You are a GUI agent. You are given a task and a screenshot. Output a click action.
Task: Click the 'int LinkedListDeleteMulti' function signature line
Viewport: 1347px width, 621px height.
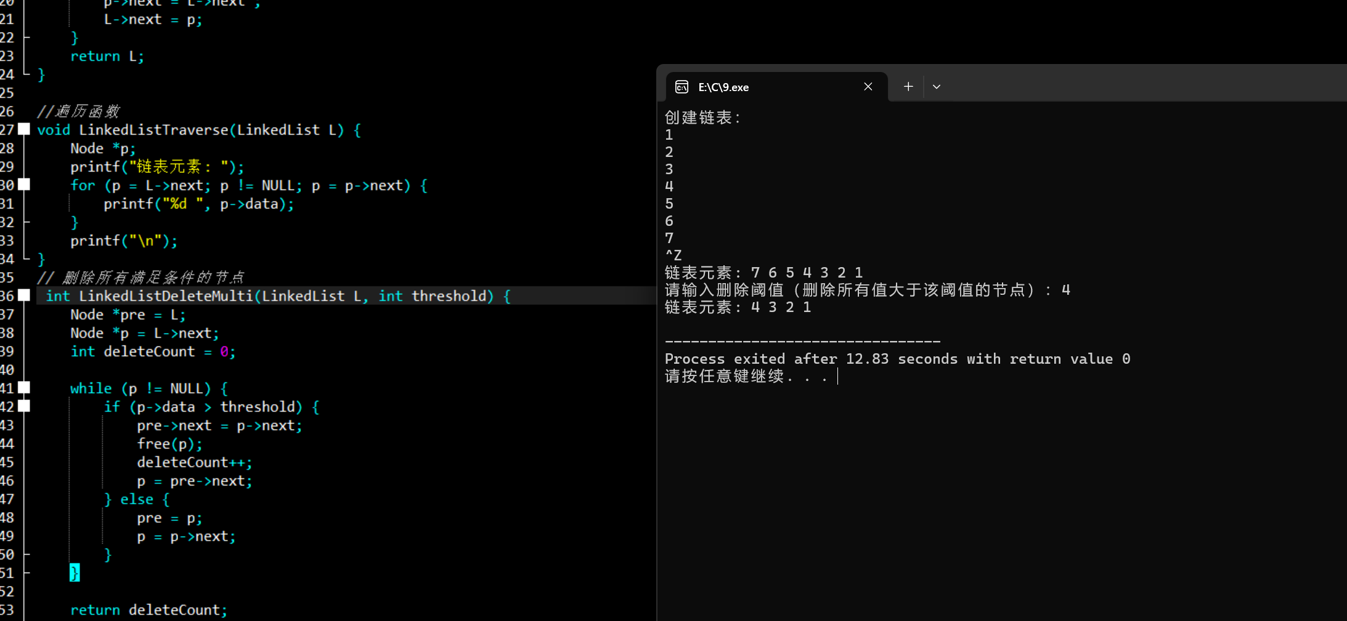pos(278,296)
